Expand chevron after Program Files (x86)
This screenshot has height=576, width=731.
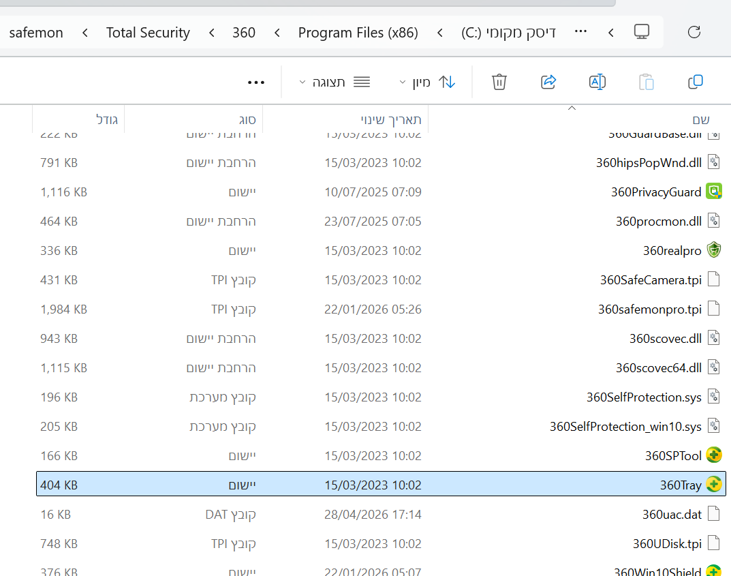(x=277, y=33)
